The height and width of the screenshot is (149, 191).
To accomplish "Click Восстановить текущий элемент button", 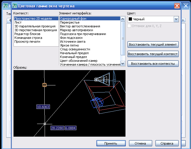I will pyautogui.click(x=153, y=44).
